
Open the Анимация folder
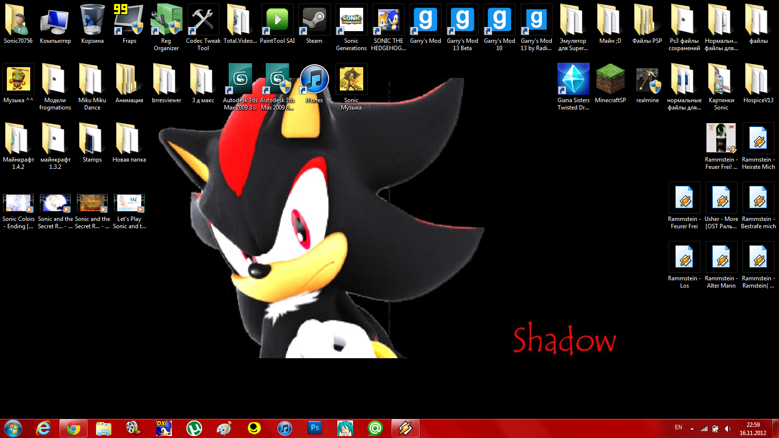(129, 84)
